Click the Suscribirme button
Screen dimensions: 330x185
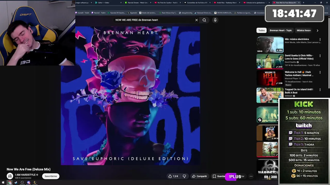[51, 176]
